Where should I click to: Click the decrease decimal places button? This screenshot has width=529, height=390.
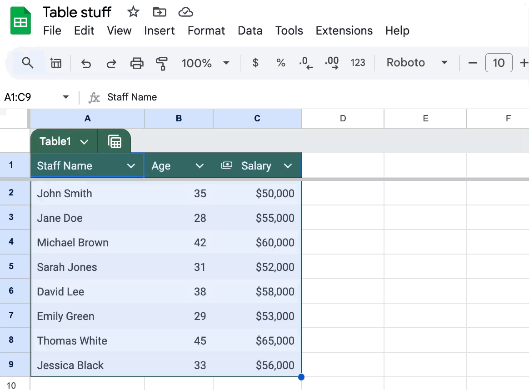(306, 63)
